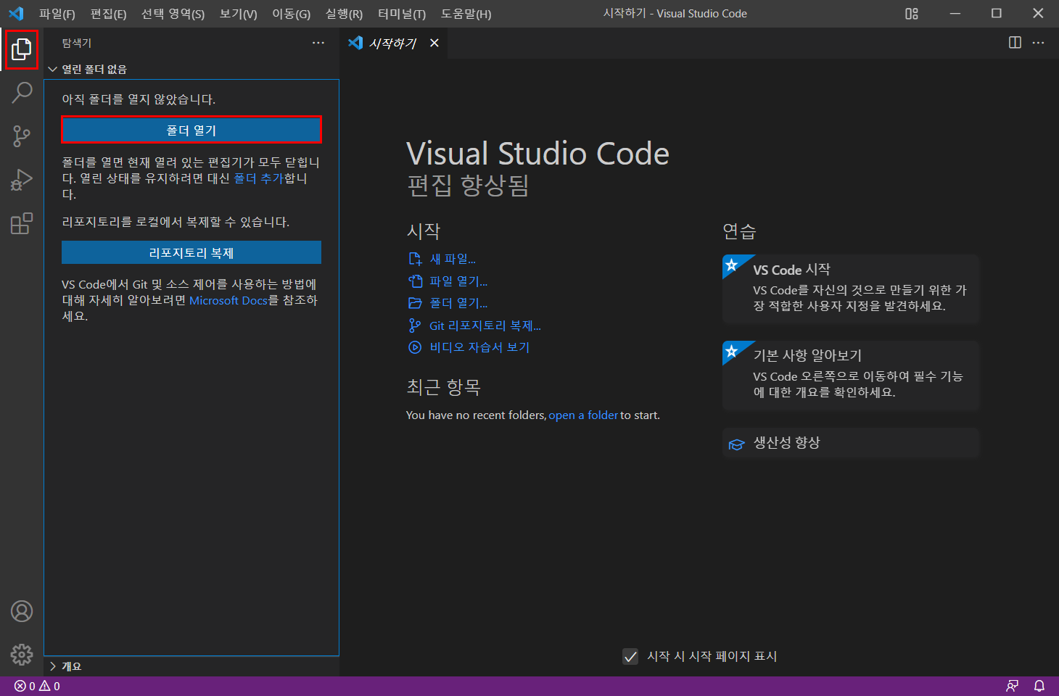Open the Manage gear icon
This screenshot has width=1059, height=696.
(x=22, y=655)
